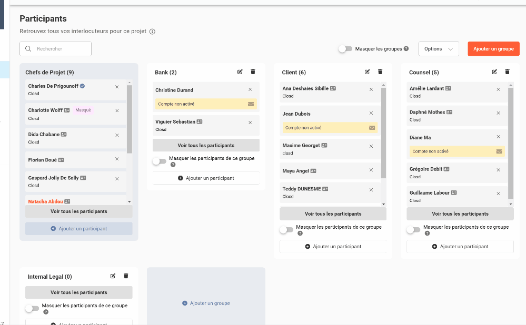This screenshot has width=526, height=325.
Task: Resend invitation envelope for Diane Ma
Action: click(x=499, y=151)
